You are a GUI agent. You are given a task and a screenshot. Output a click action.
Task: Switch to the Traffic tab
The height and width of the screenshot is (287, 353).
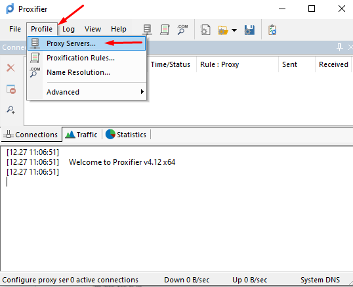(x=81, y=135)
